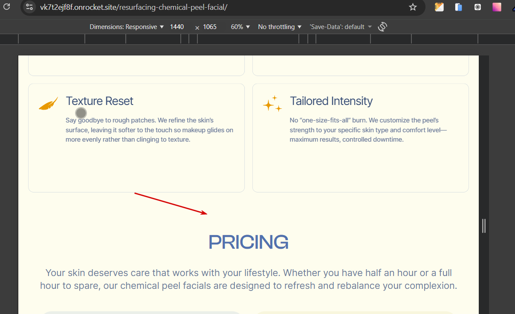Click the viewport width field showing 1440
The image size is (515, 314).
tap(177, 27)
